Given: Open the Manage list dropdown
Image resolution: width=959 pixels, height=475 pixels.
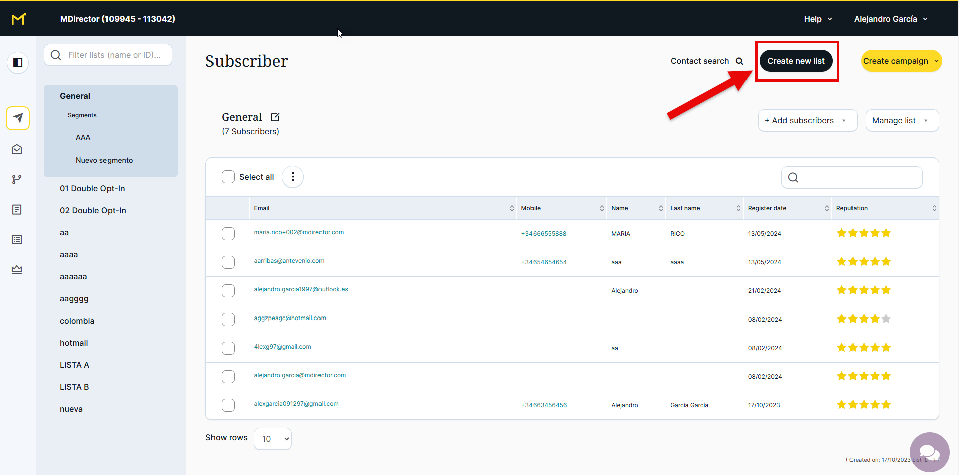Looking at the screenshot, I should click(x=901, y=121).
